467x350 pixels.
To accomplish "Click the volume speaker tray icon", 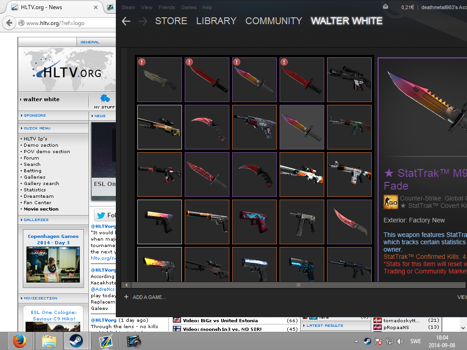I will point(400,341).
